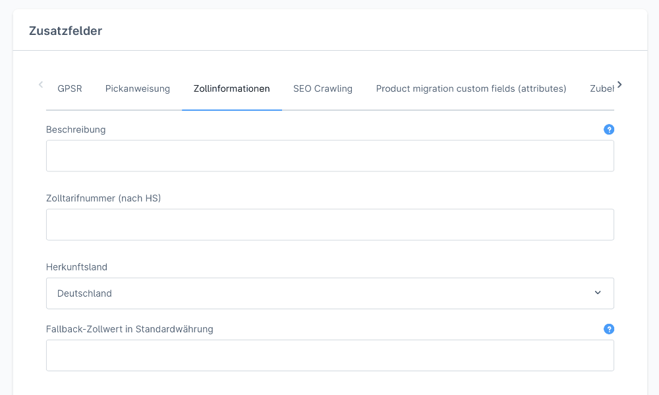Click the Beschreibung field label
Image resolution: width=659 pixels, height=395 pixels.
(76, 130)
